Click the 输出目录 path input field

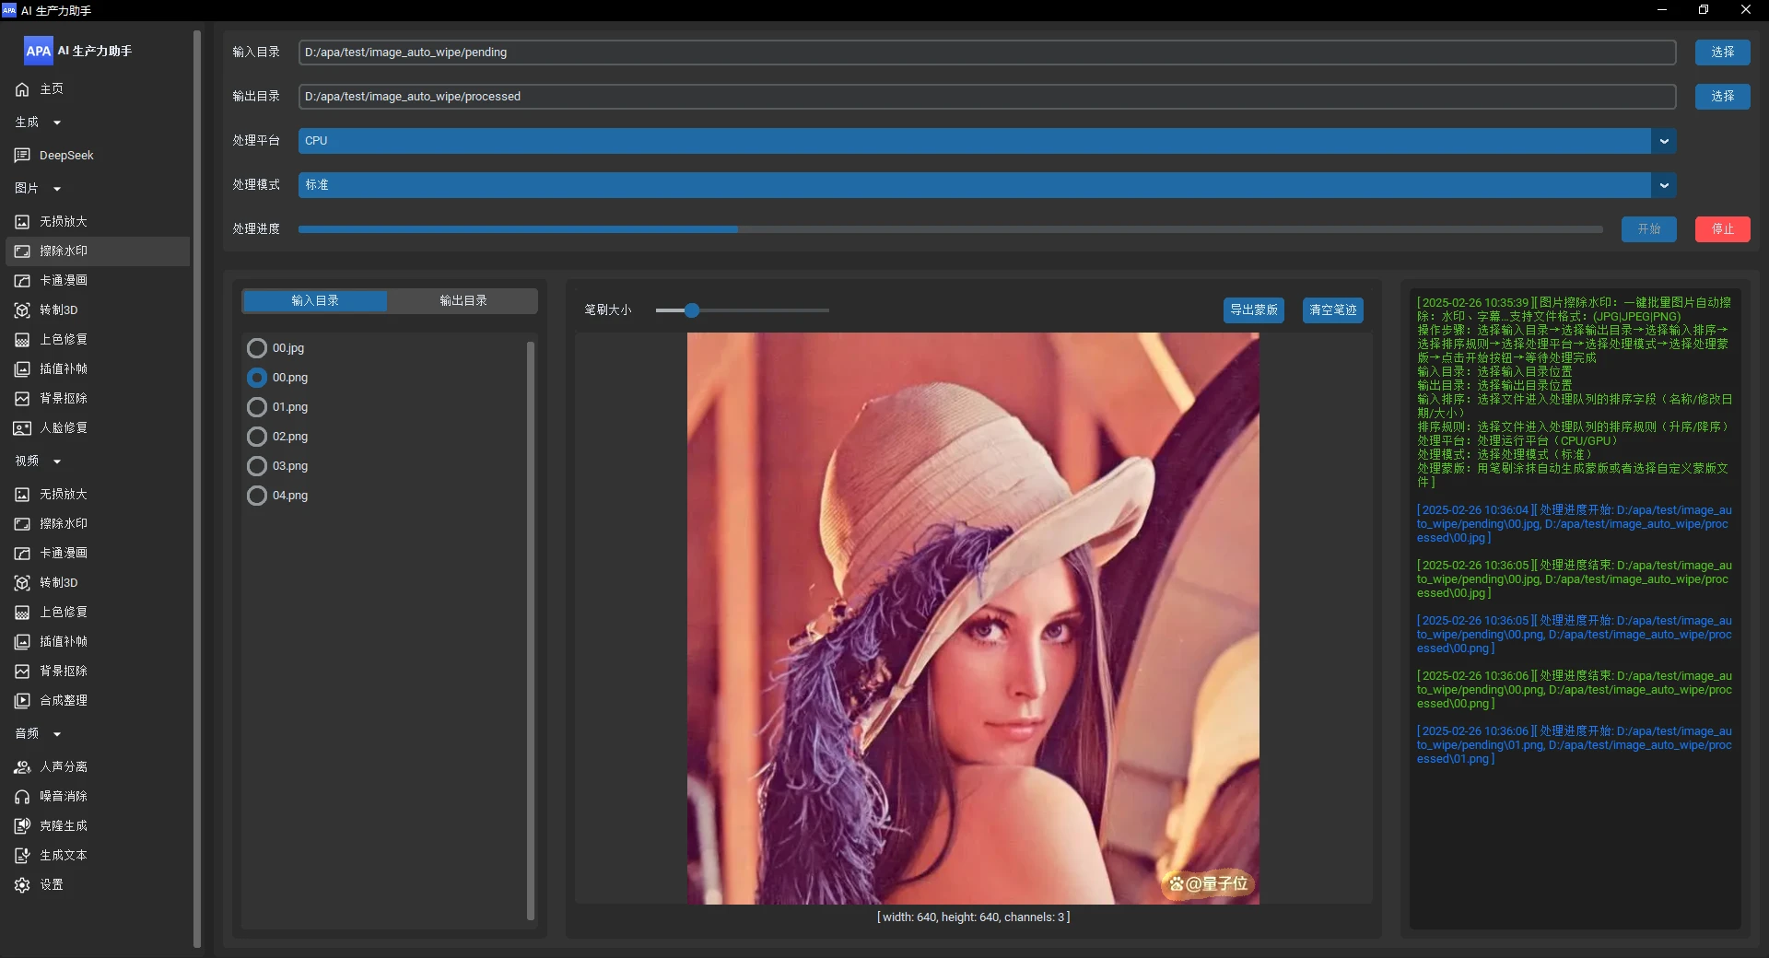tap(986, 97)
